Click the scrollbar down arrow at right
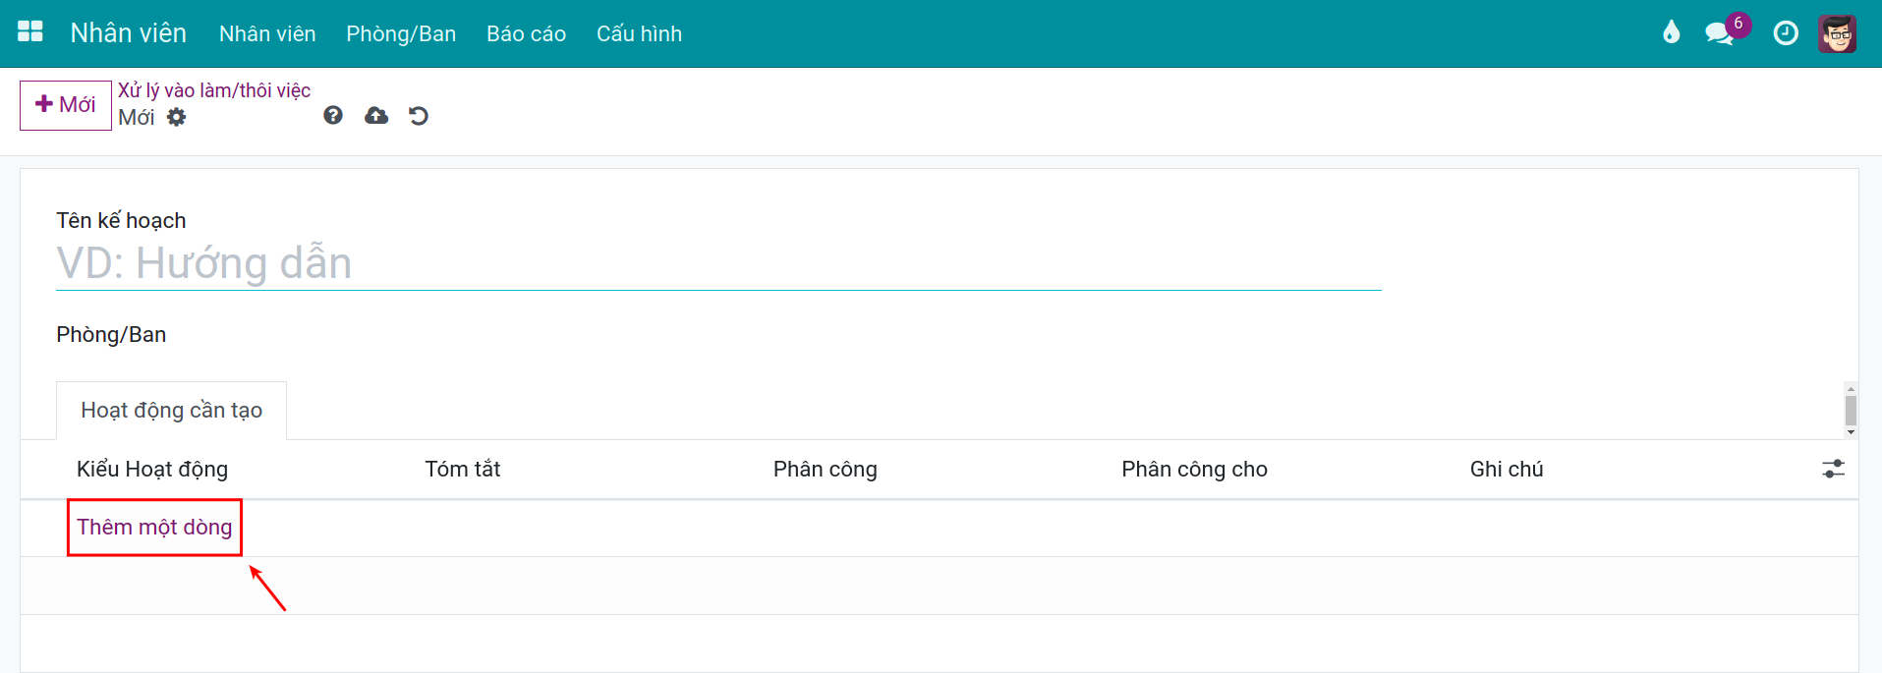 (x=1851, y=432)
